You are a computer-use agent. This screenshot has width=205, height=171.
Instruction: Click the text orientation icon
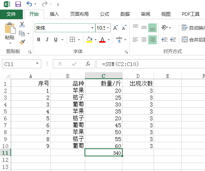(x=164, y=28)
